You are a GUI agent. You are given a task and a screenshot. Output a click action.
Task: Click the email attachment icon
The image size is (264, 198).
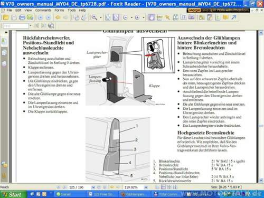pos(30,17)
